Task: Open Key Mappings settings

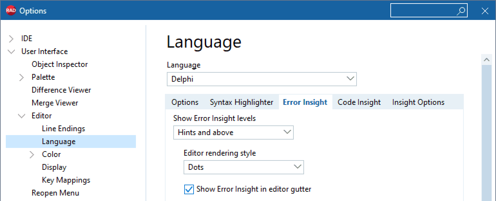Action: 66,180
